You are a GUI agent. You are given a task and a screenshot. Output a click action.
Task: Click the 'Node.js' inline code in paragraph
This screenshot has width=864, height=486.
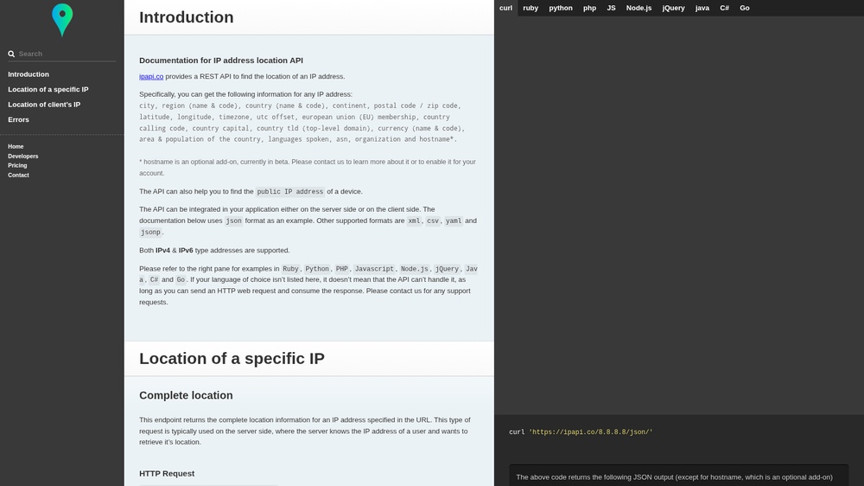click(x=415, y=269)
